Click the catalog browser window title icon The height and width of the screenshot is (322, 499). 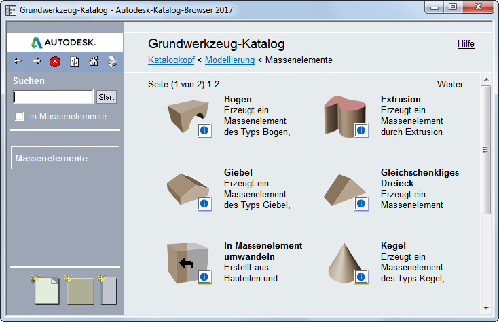click(11, 10)
